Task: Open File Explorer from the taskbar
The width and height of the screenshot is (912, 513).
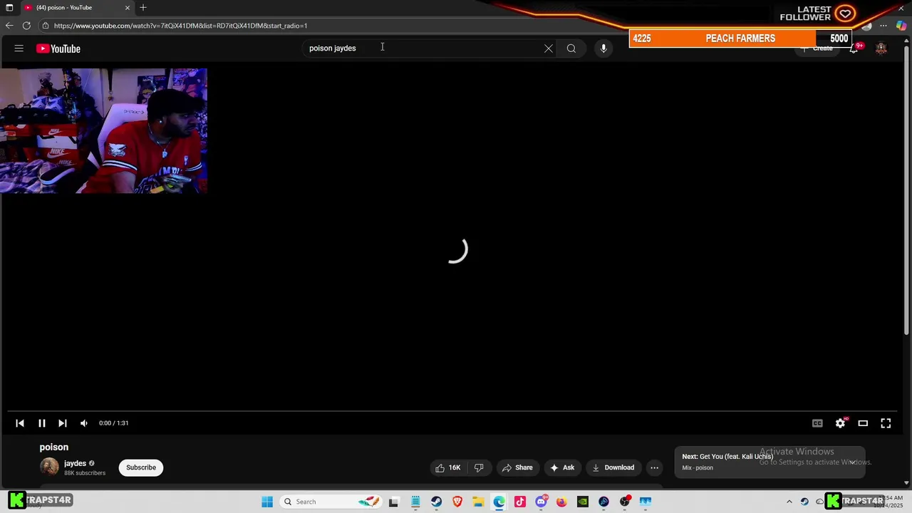Action: [x=478, y=502]
